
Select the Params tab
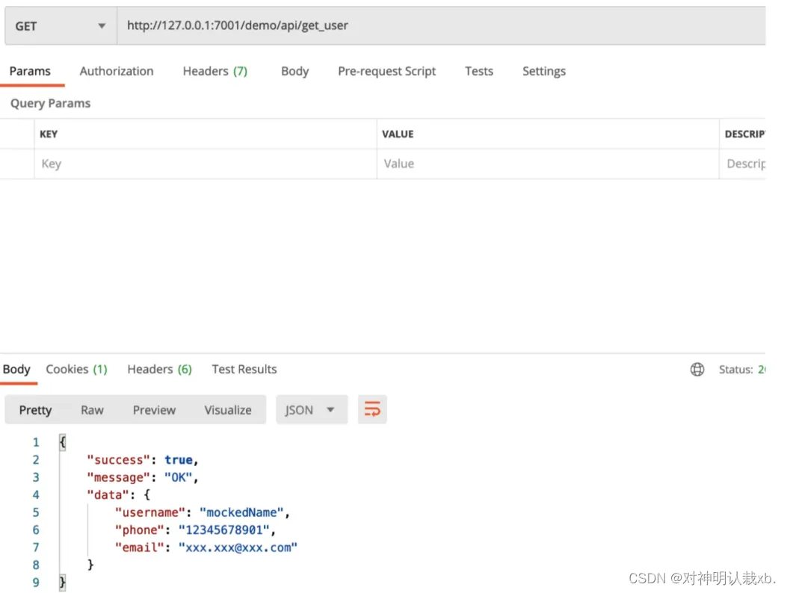pyautogui.click(x=30, y=72)
